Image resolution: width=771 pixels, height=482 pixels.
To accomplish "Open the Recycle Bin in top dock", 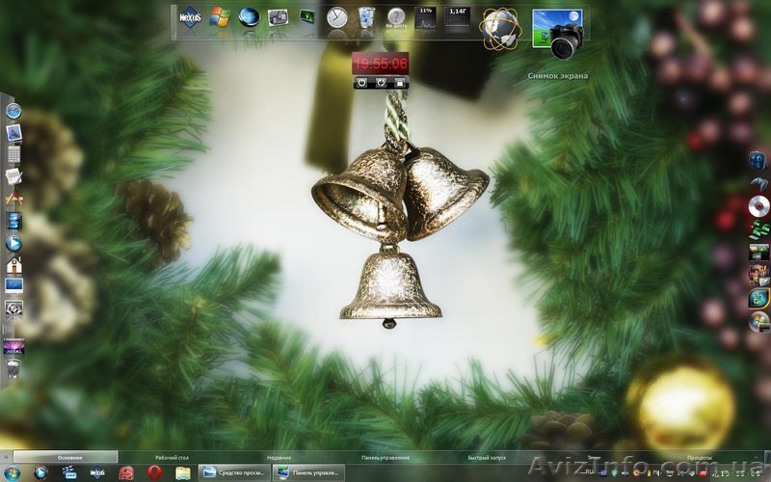I will pos(366,17).
